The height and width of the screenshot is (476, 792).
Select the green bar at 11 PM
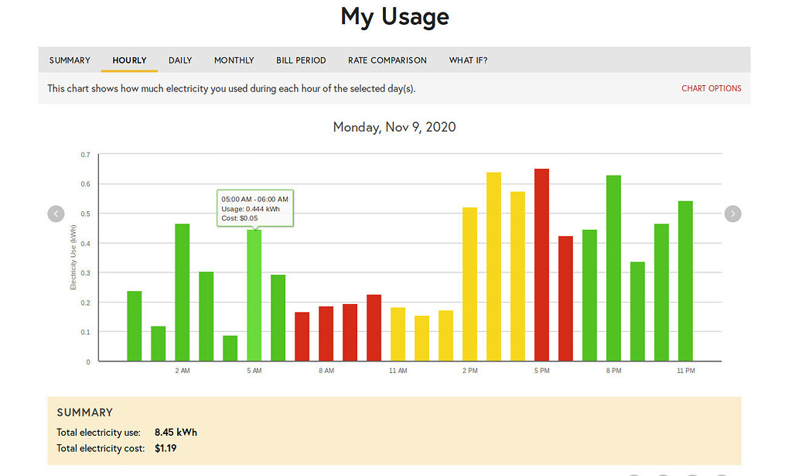tap(685, 279)
